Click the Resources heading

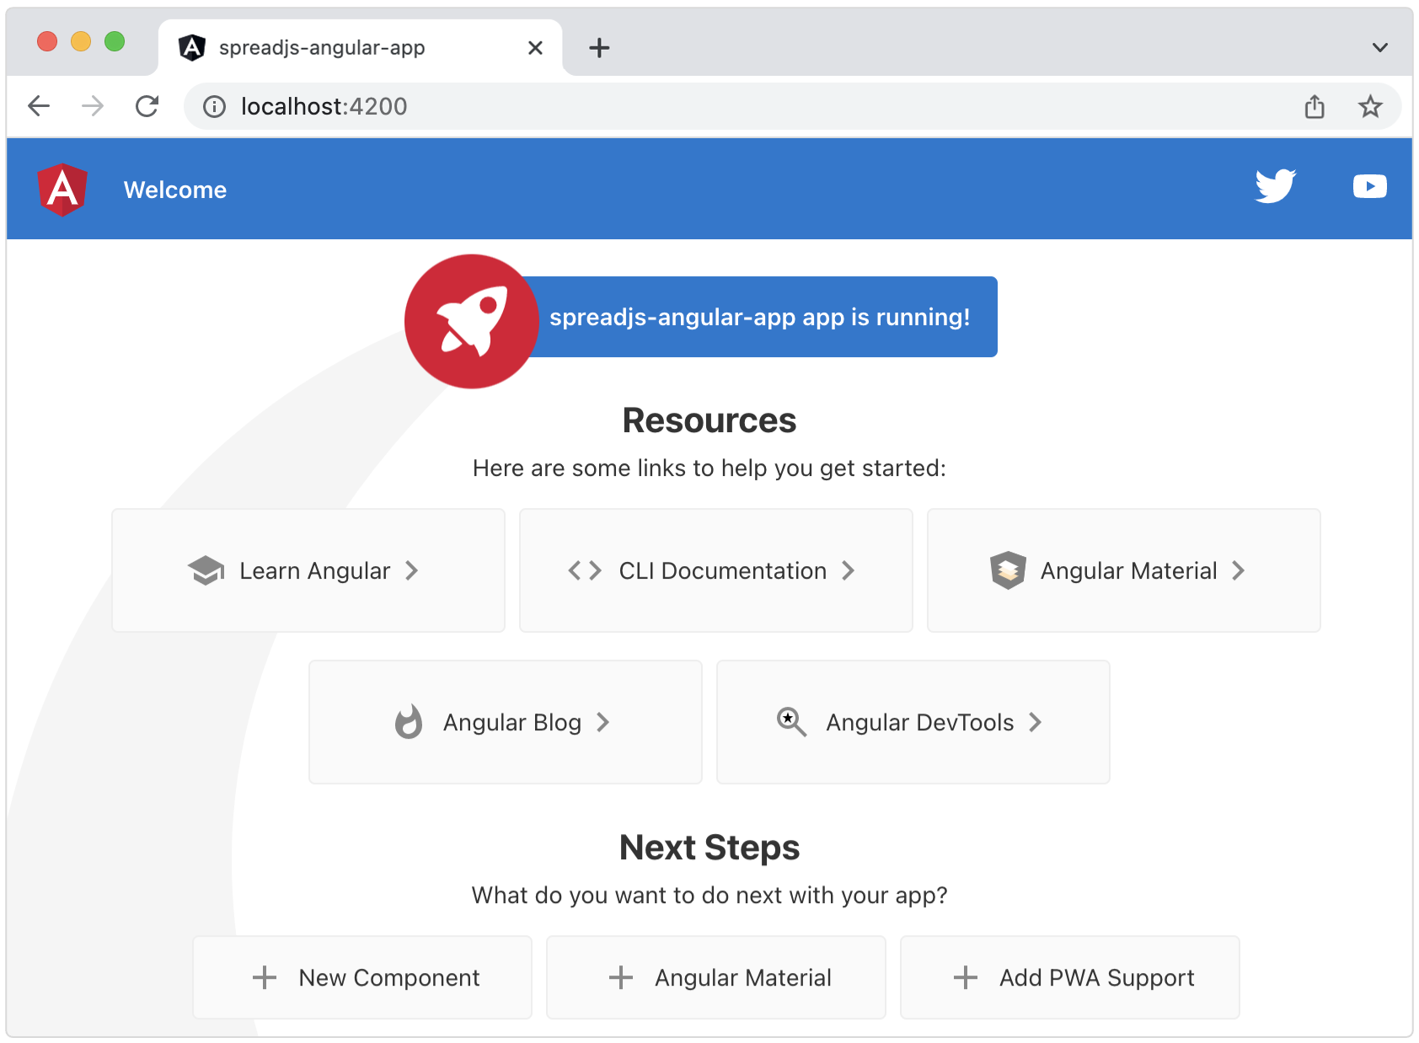point(709,420)
